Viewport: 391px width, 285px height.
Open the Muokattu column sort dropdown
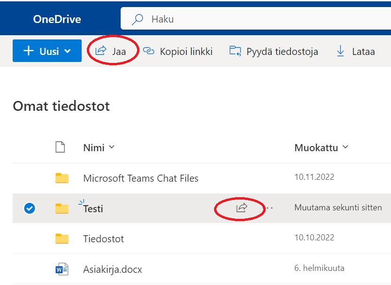pyautogui.click(x=345, y=147)
